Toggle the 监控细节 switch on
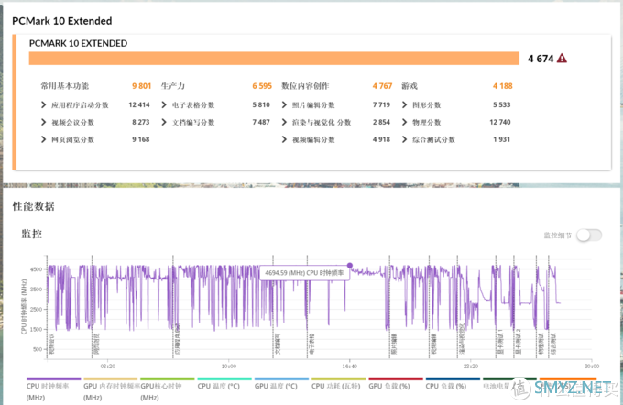Screen dimensions: 623x405 coord(589,235)
